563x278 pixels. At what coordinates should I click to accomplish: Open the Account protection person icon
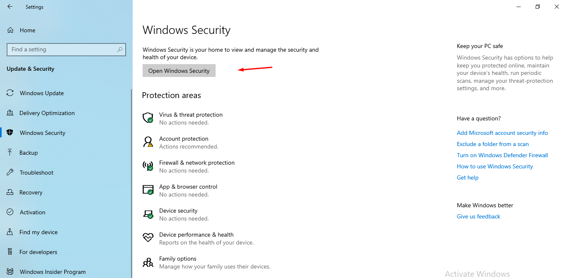pyautogui.click(x=148, y=142)
